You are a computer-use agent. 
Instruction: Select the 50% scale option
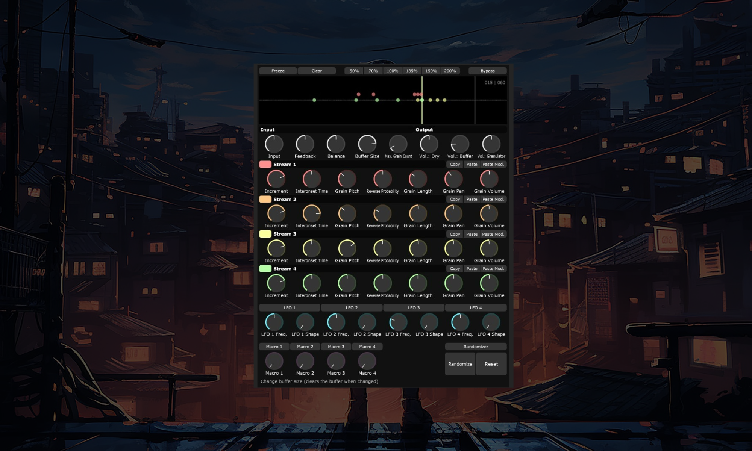354,71
